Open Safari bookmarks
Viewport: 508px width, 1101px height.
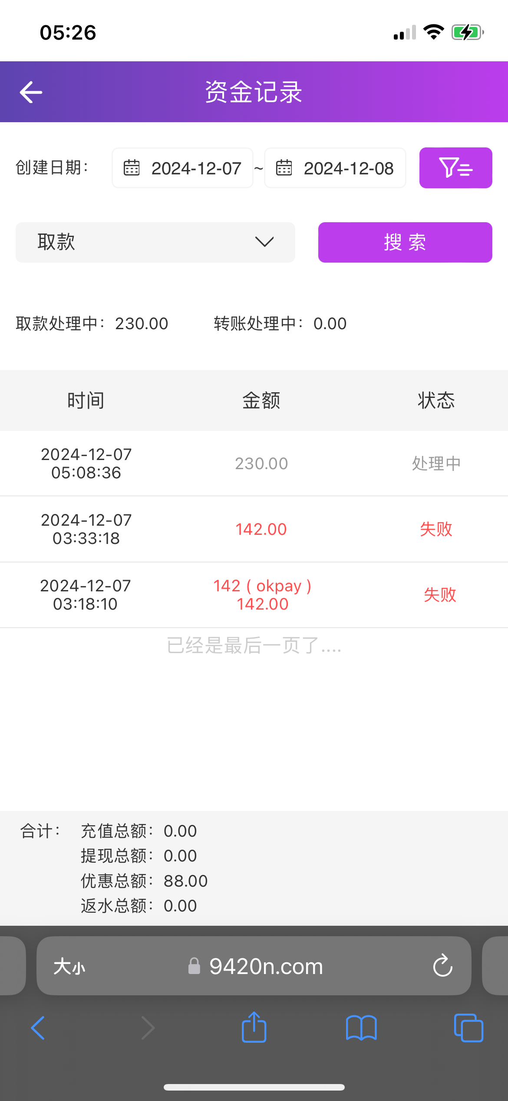[x=361, y=1028]
